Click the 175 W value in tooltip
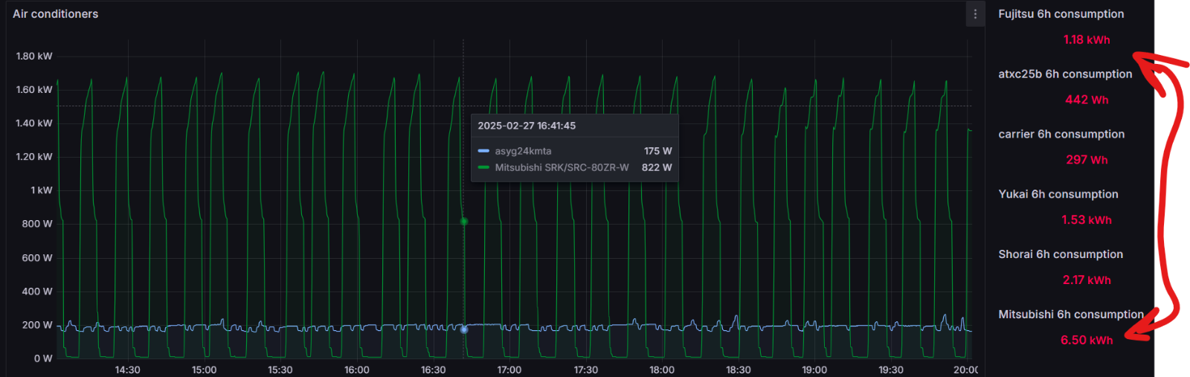The image size is (1190, 377). click(x=657, y=151)
